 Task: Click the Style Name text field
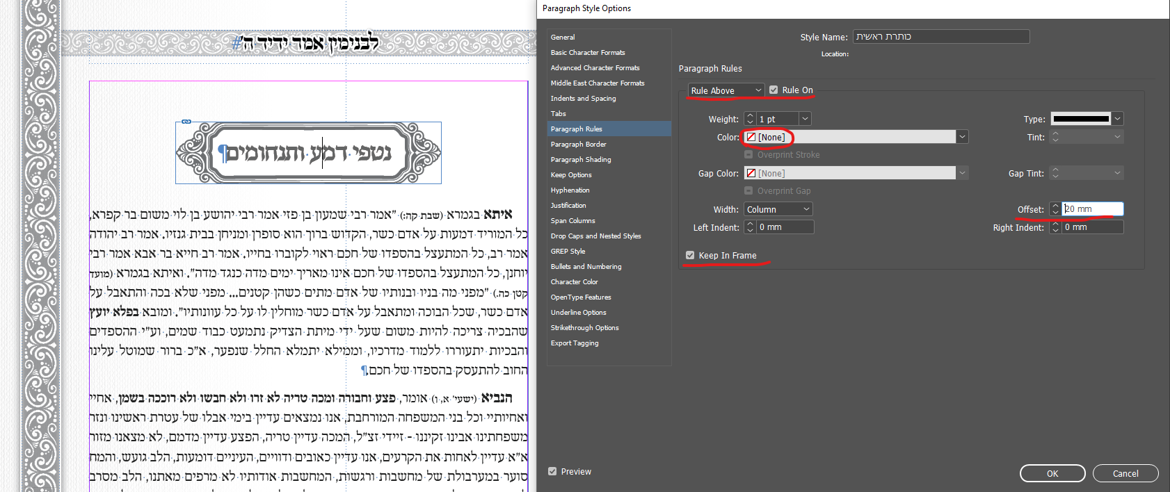[941, 37]
